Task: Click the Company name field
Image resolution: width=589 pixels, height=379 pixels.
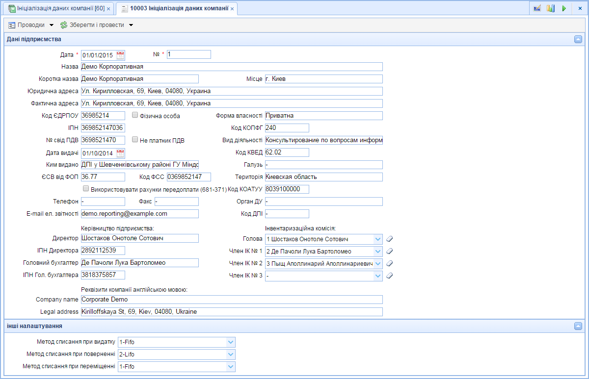Action: click(x=232, y=300)
